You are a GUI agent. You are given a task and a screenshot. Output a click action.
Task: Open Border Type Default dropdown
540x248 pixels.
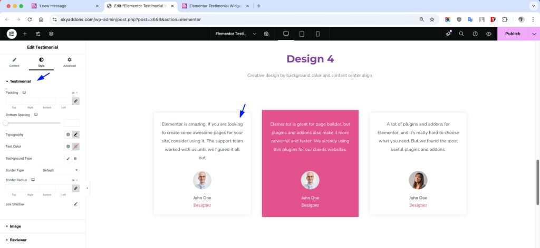pos(60,170)
